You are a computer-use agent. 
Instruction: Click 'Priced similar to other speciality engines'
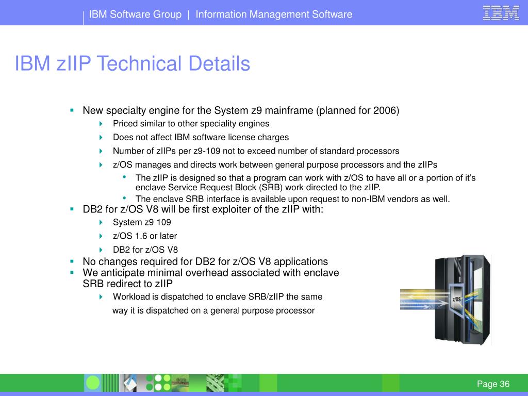tap(191, 124)
